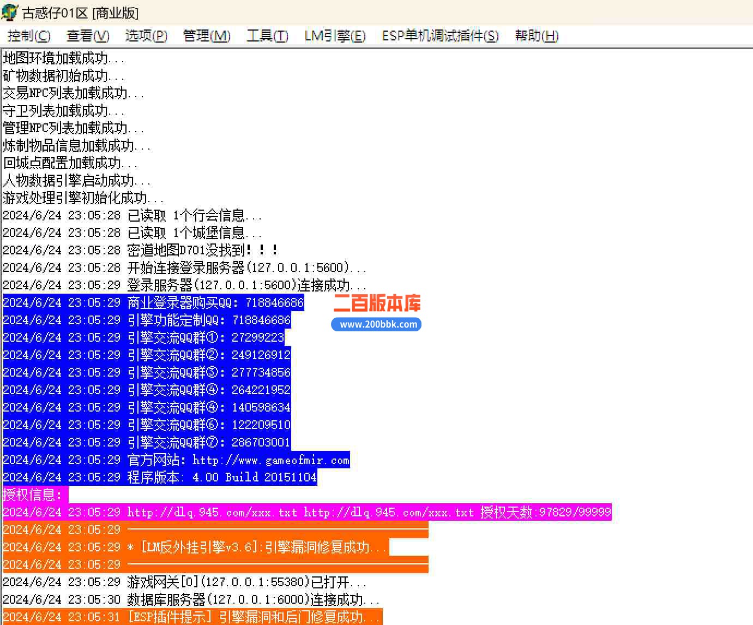Click the 官方网站 gameofmir.com line
753x625 pixels.
pos(176,460)
